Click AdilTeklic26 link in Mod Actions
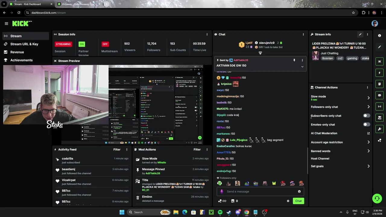386x217 pixels. coord(153,173)
